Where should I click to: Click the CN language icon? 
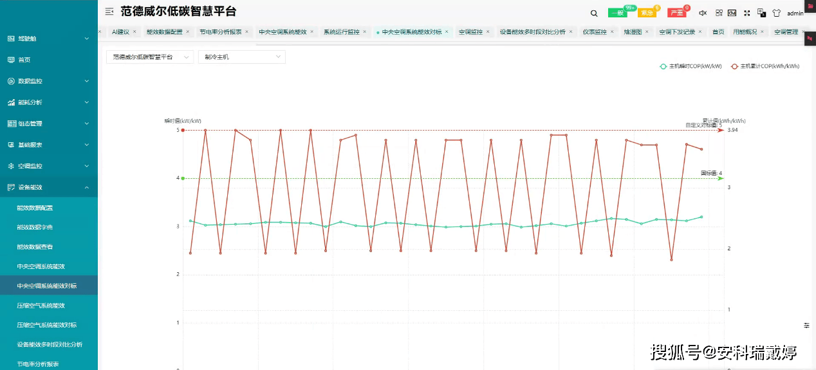click(x=732, y=13)
